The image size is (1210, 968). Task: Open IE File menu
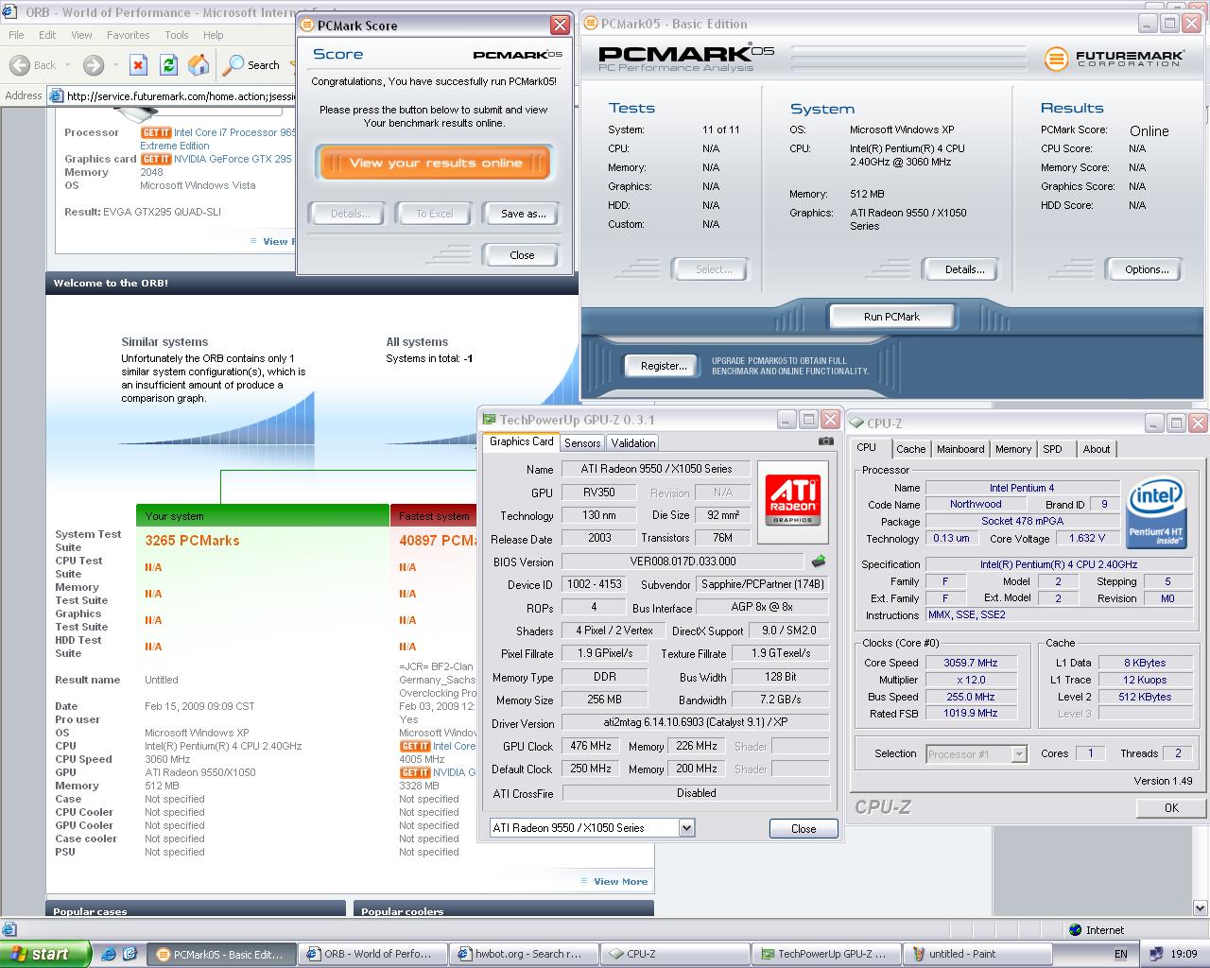coord(17,35)
